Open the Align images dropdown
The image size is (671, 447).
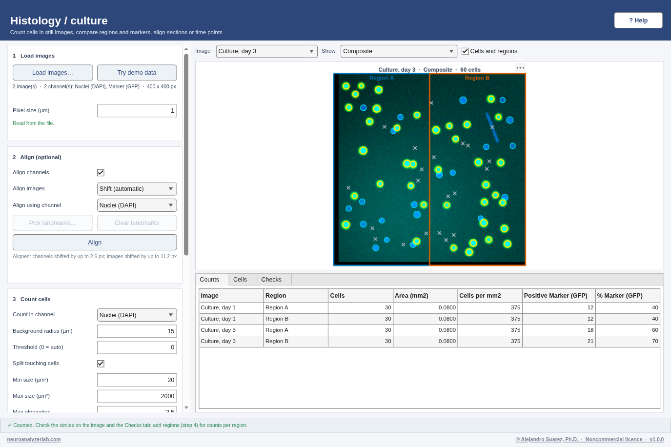coord(137,189)
